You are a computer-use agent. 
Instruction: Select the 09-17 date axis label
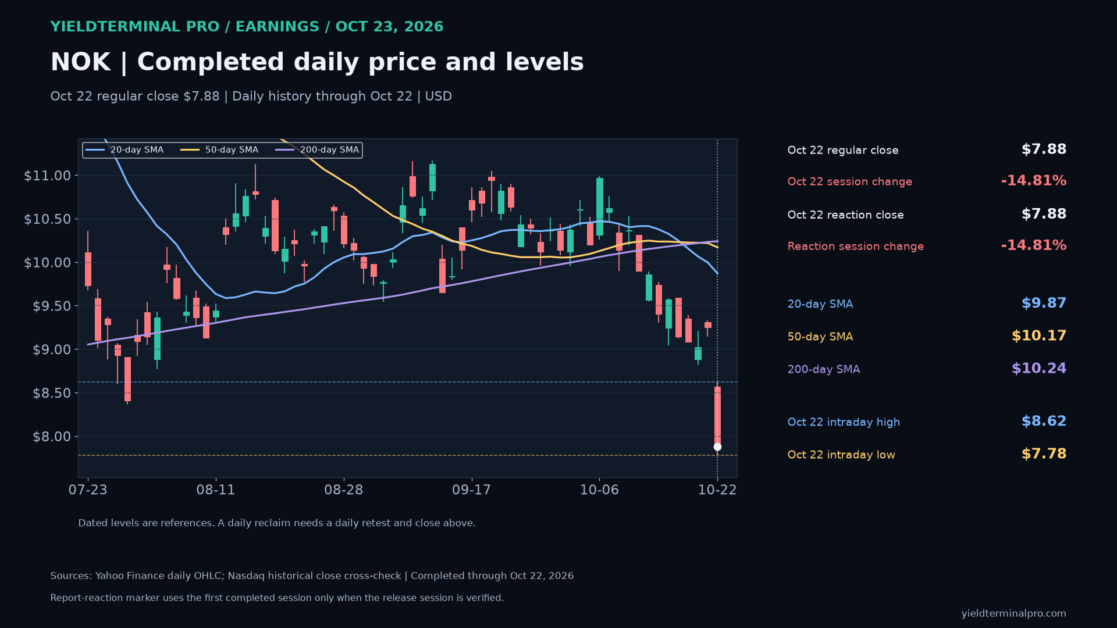pyautogui.click(x=471, y=490)
